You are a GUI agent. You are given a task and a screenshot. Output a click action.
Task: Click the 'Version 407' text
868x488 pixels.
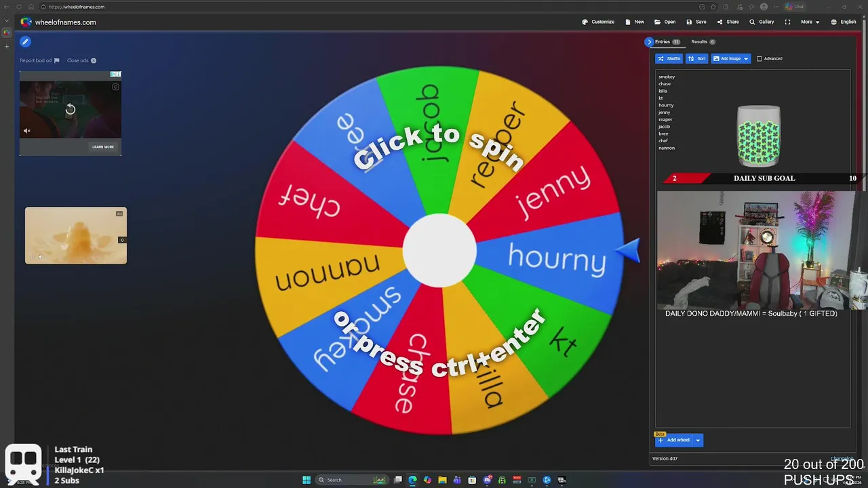point(665,459)
